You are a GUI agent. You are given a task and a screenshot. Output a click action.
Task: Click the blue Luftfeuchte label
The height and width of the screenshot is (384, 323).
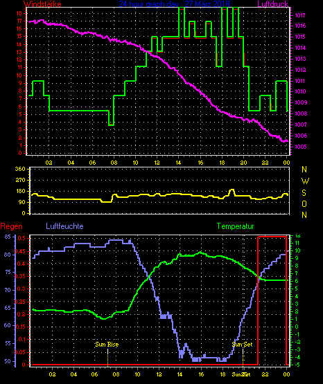(x=64, y=226)
